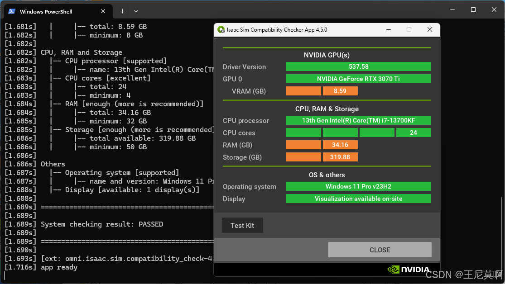Screen dimensions: 505x284
Task: Open the PowerShell tab dropdown chevron
Action: pos(136,11)
